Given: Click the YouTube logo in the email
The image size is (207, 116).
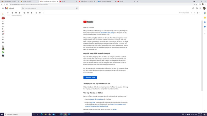Looking at the screenshot, I should [88, 22].
